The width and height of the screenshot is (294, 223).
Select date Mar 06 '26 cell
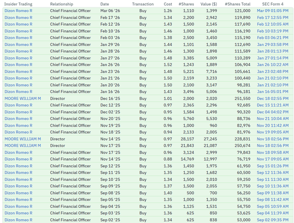click(x=110, y=11)
